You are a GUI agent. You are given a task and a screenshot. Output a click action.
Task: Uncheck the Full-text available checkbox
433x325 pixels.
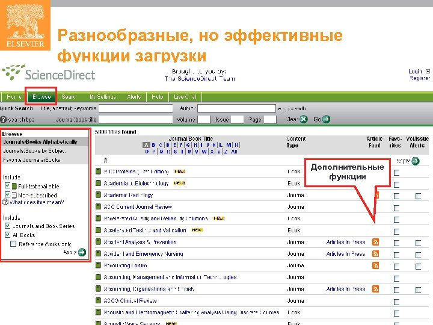coord(7,185)
